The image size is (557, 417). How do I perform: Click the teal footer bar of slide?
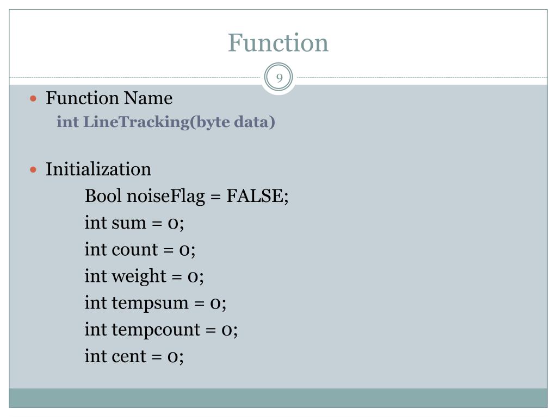tap(278, 398)
